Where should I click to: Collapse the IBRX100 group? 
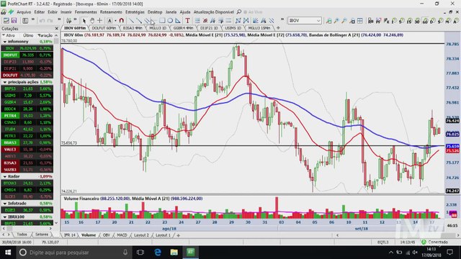coord(5,217)
